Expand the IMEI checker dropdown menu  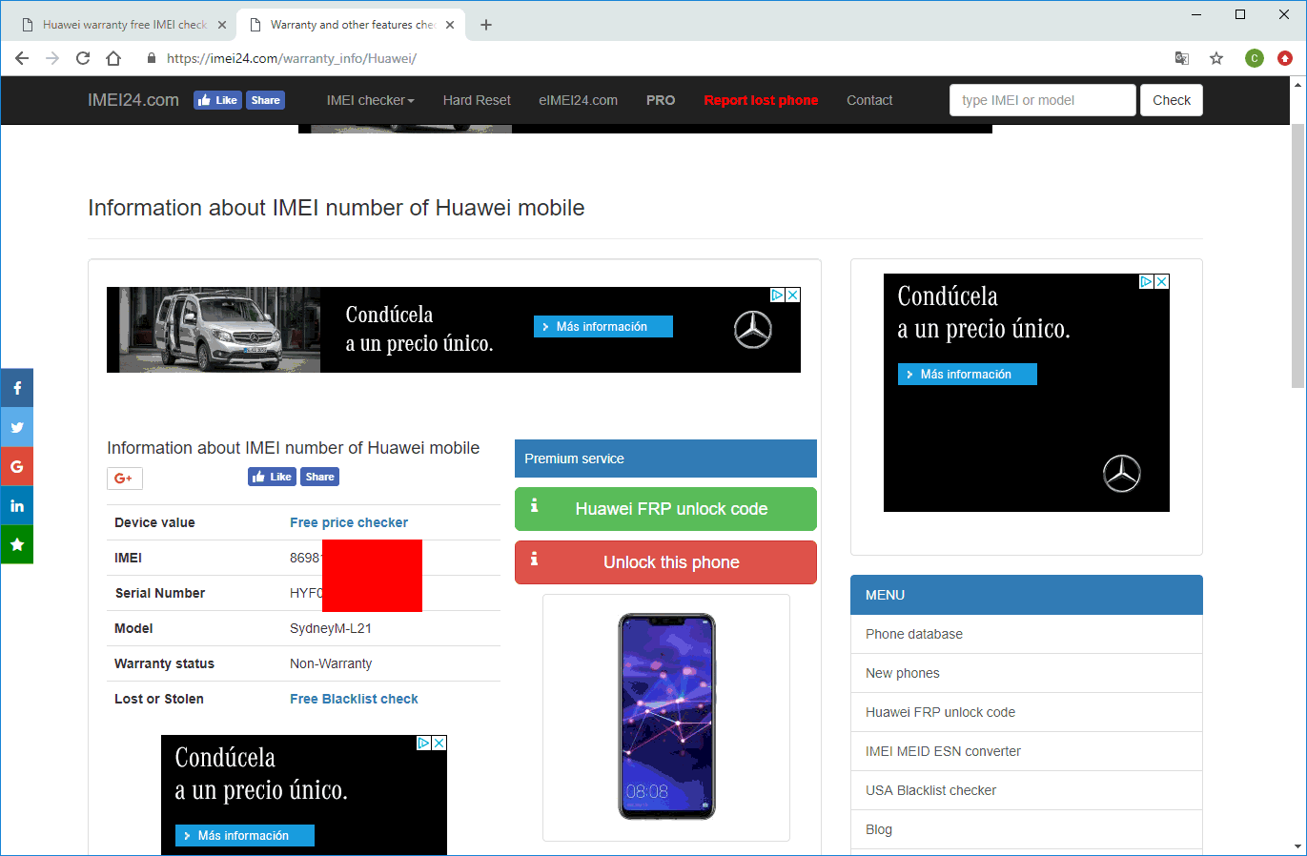(370, 100)
